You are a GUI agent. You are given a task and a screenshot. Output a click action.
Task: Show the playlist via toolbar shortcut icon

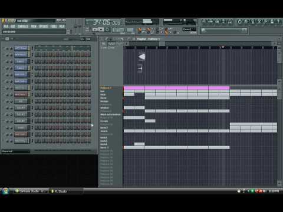(x=204, y=21)
